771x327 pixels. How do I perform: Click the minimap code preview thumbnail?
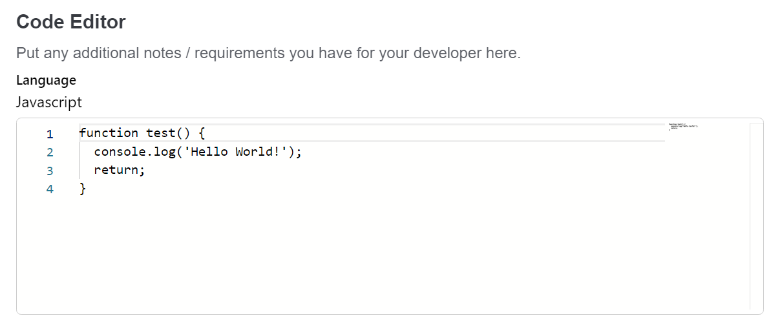[x=683, y=127]
